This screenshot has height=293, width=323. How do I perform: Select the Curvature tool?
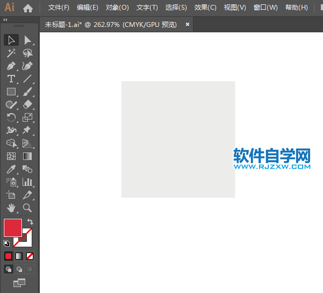pos(27,66)
